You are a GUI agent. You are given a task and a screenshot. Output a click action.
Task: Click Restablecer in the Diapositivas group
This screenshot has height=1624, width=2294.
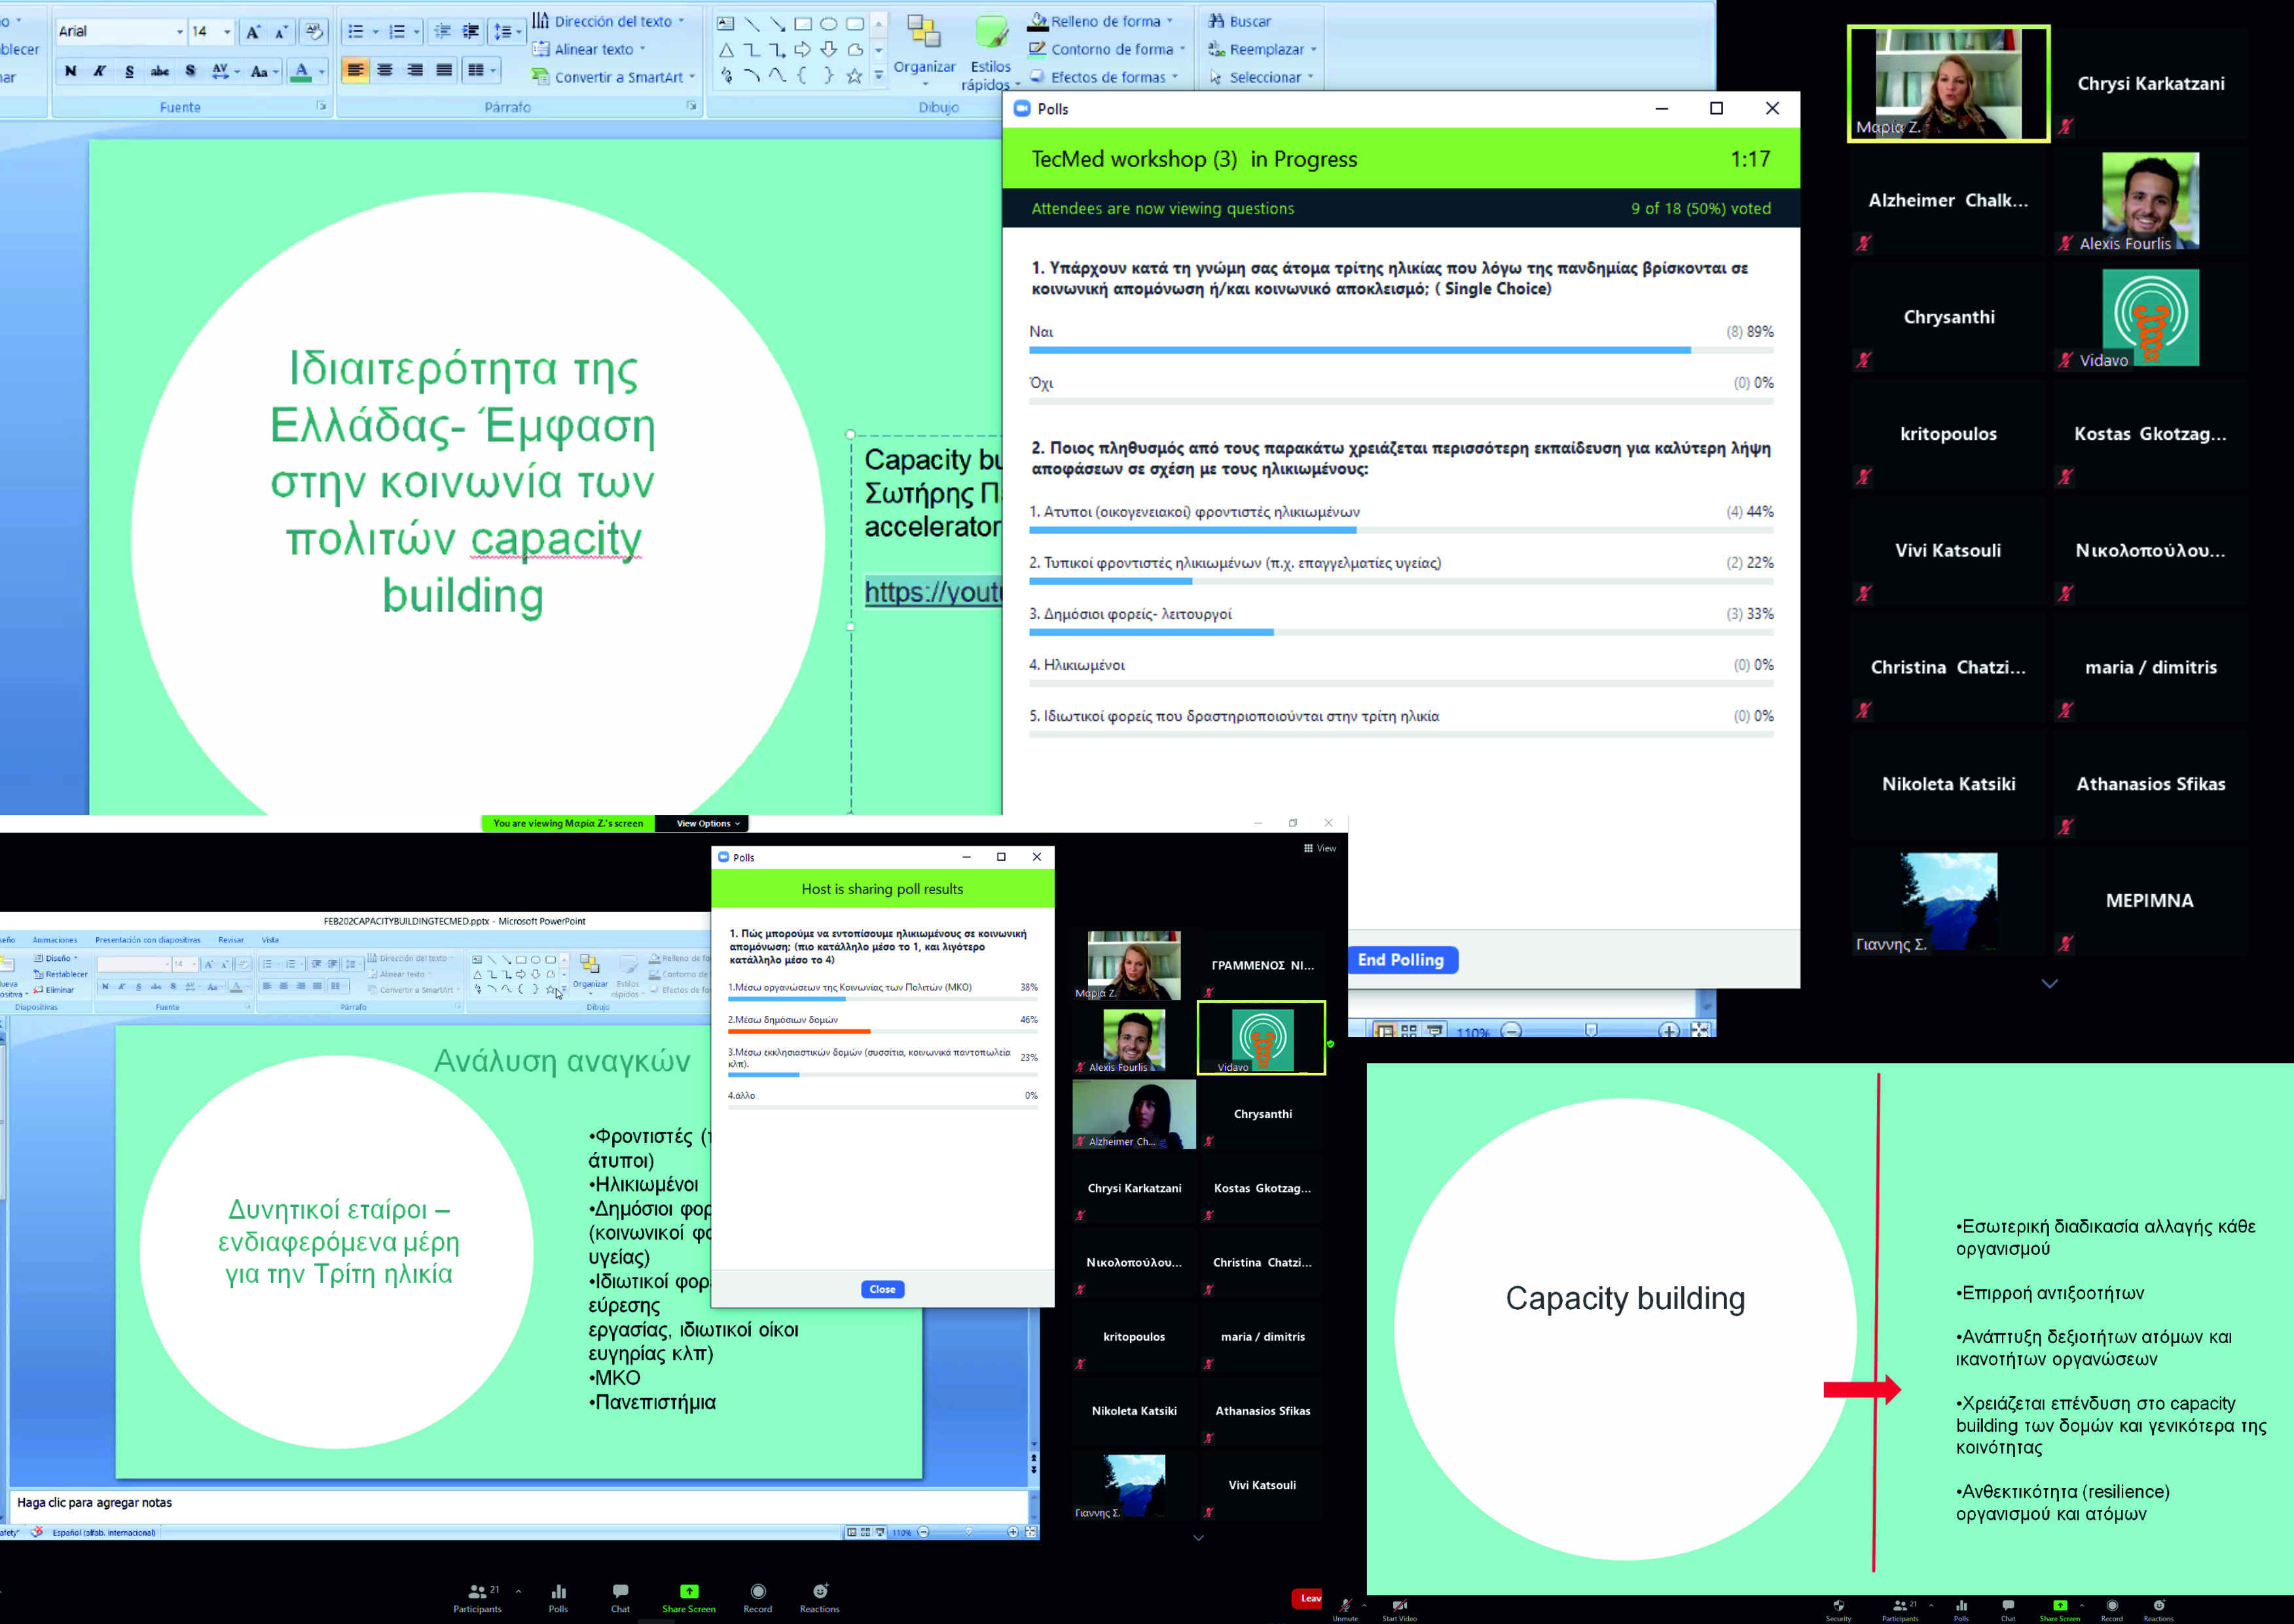point(60,974)
